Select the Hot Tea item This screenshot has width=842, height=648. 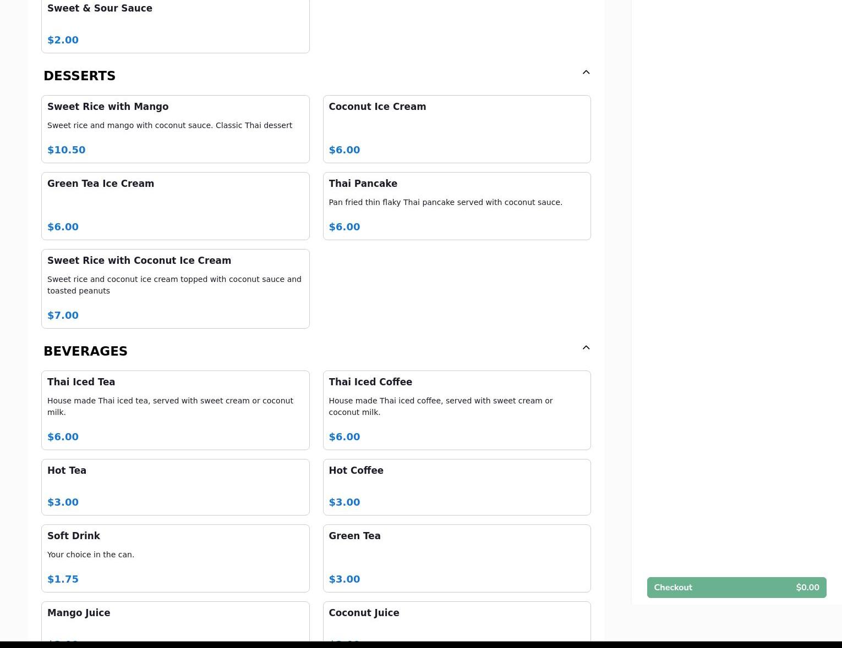(175, 487)
